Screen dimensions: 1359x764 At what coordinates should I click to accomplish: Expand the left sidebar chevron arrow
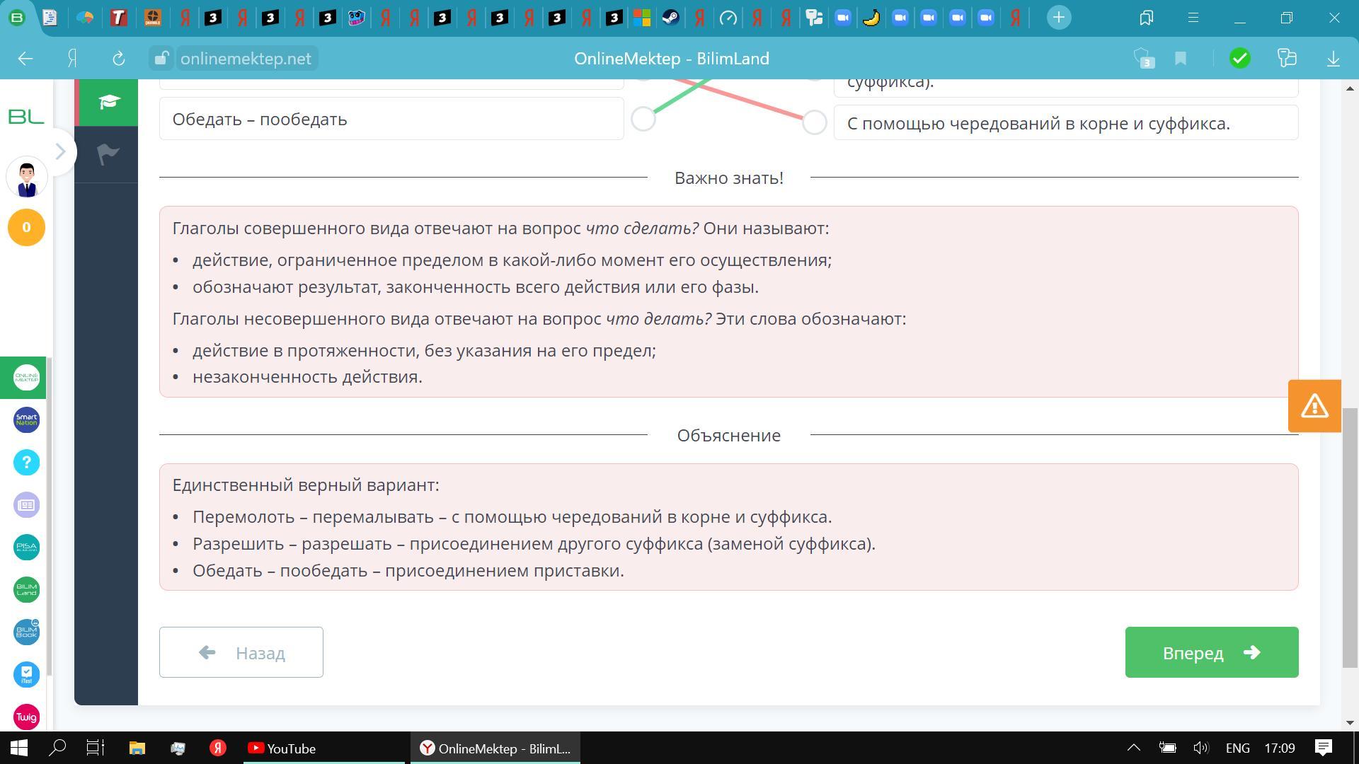(x=61, y=151)
